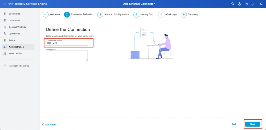Open the rocket icon in header
The image size is (266, 130).
(240, 4)
